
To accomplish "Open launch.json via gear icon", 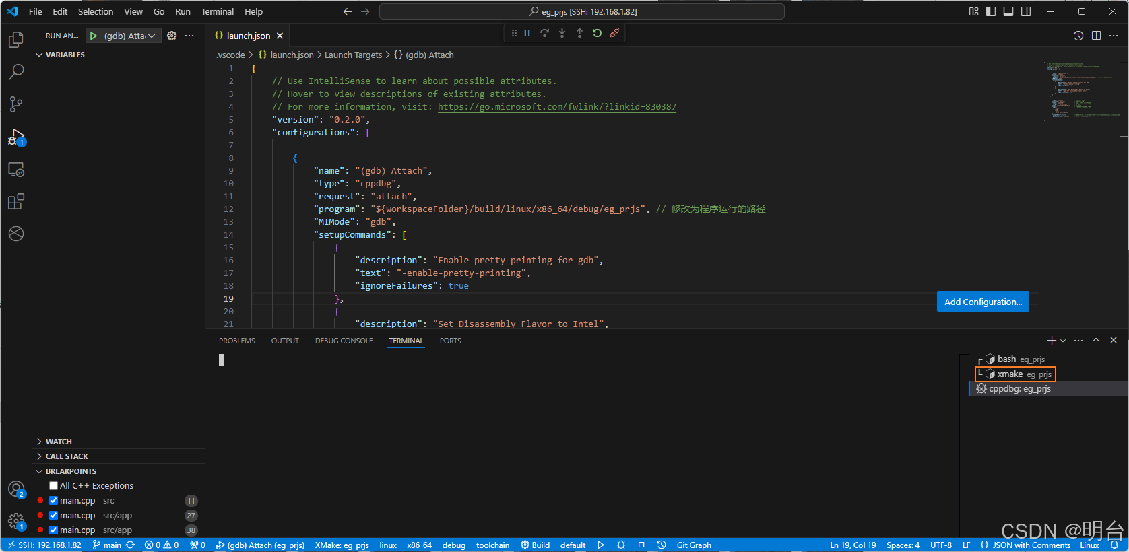I will (172, 36).
